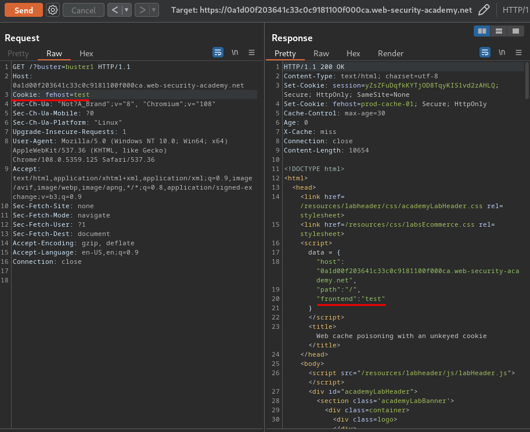Click the page title text in response
This screenshot has height=432, width=530.
click(401, 336)
